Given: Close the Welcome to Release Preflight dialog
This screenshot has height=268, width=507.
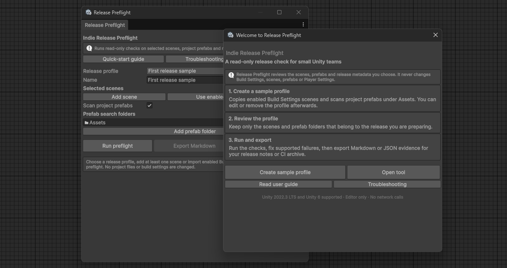Looking at the screenshot, I should click(x=436, y=35).
